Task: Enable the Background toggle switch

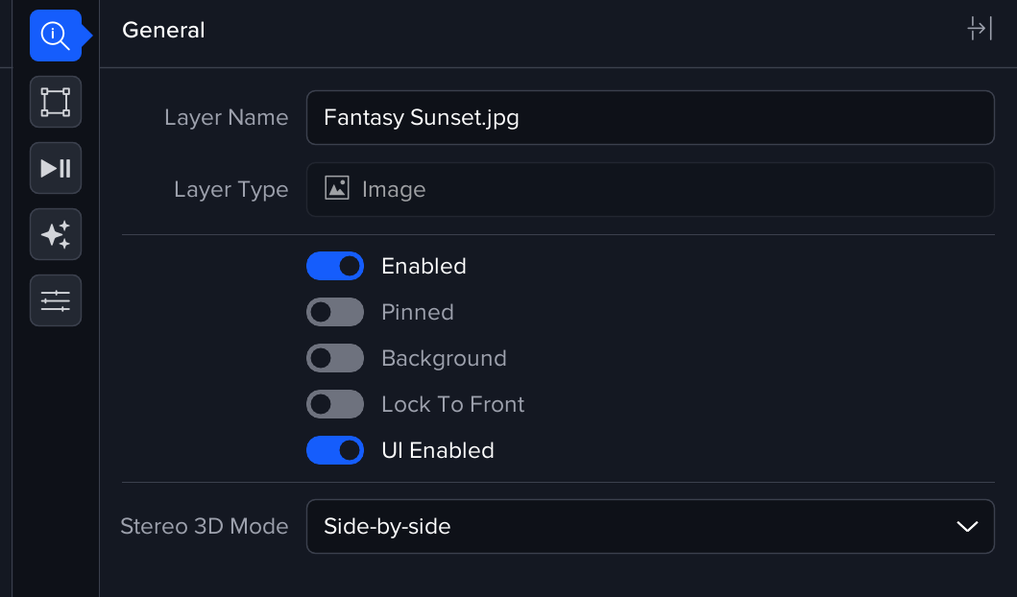Action: tap(334, 358)
